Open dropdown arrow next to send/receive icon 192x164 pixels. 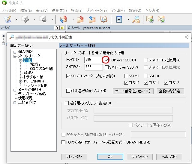click(x=73, y=19)
